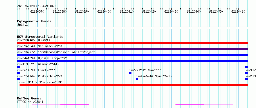Click the red nsv5994406 variant bar
The image size is (256, 108).
[132, 43]
